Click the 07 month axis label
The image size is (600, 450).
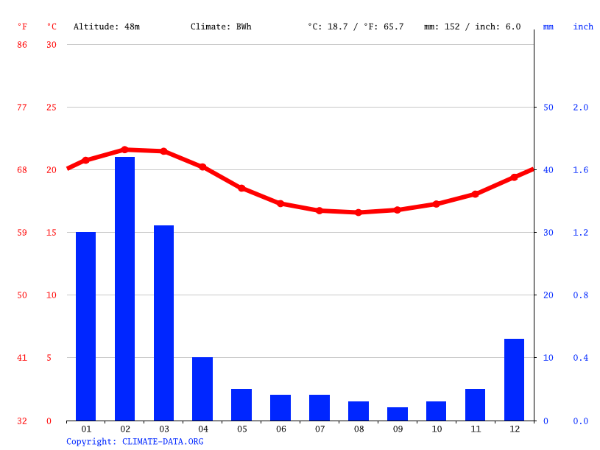coord(320,429)
